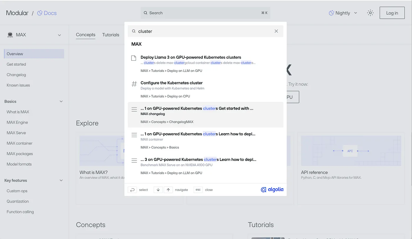Open the highlighted MAX changelog search result
412x239 pixels.
(205, 115)
